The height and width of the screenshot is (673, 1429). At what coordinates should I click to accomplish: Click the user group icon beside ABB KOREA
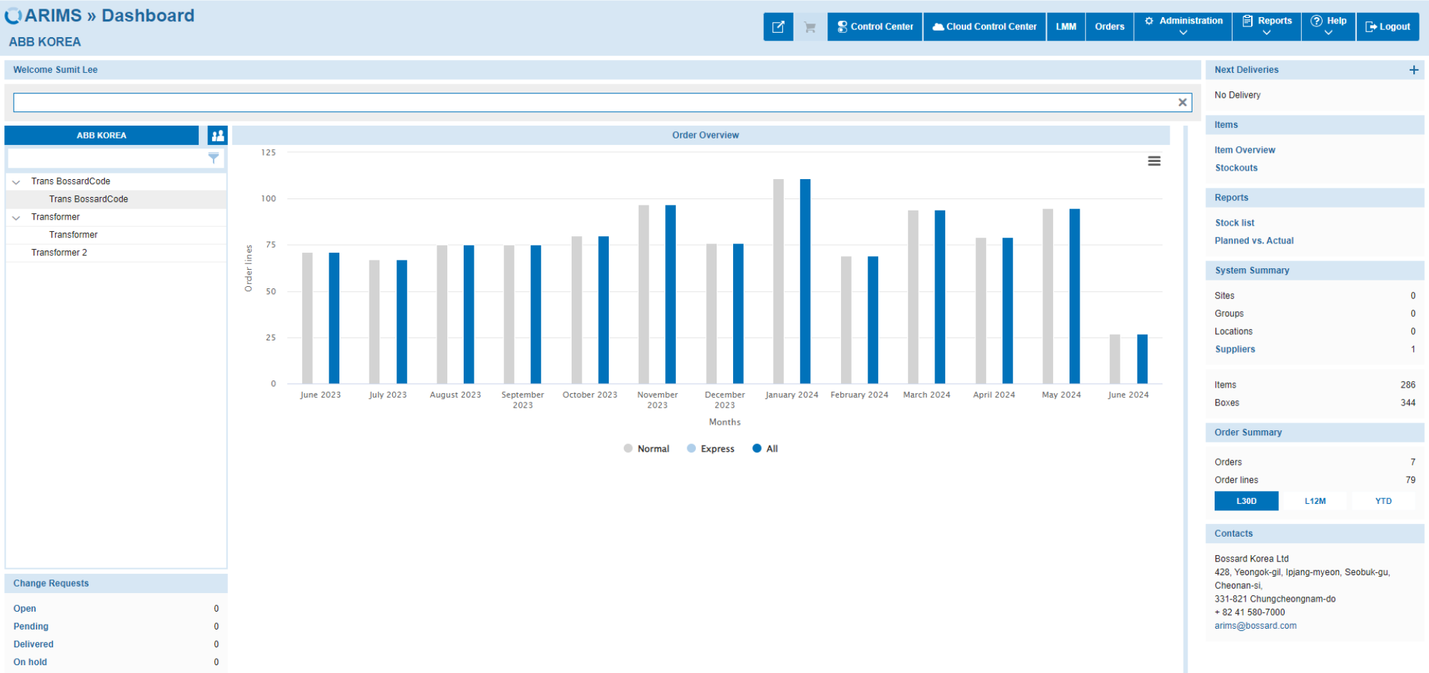pyautogui.click(x=217, y=136)
